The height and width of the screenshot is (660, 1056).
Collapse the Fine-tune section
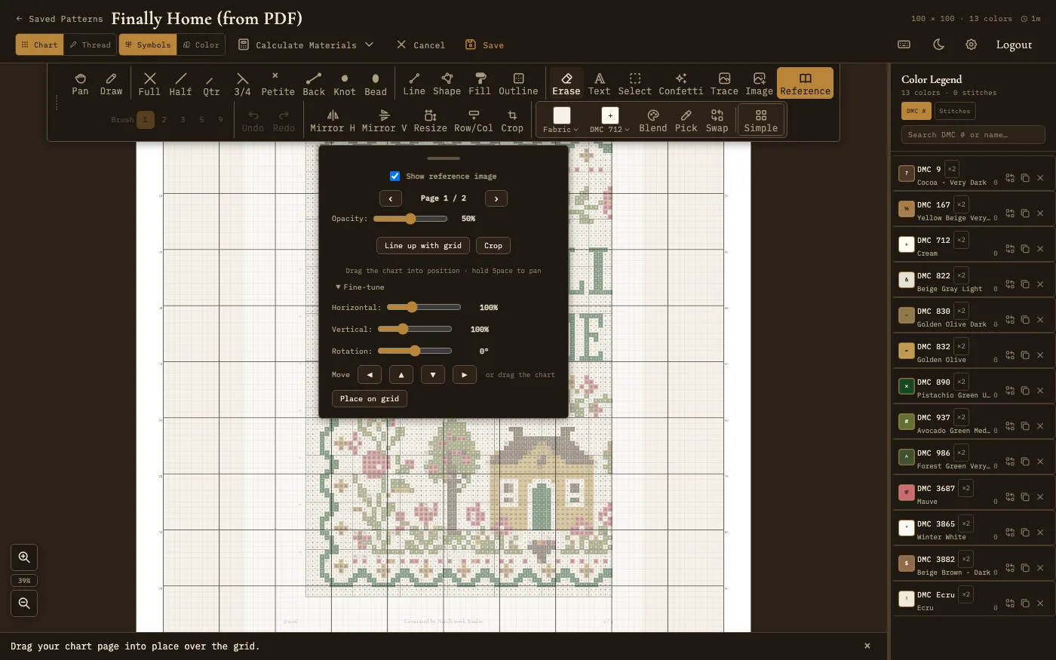pyautogui.click(x=360, y=287)
